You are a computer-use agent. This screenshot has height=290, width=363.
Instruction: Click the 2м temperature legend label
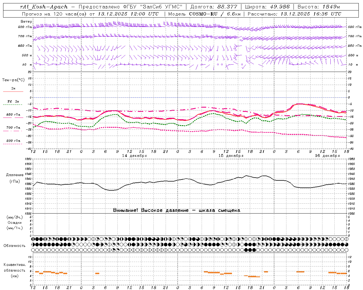tap(13, 88)
